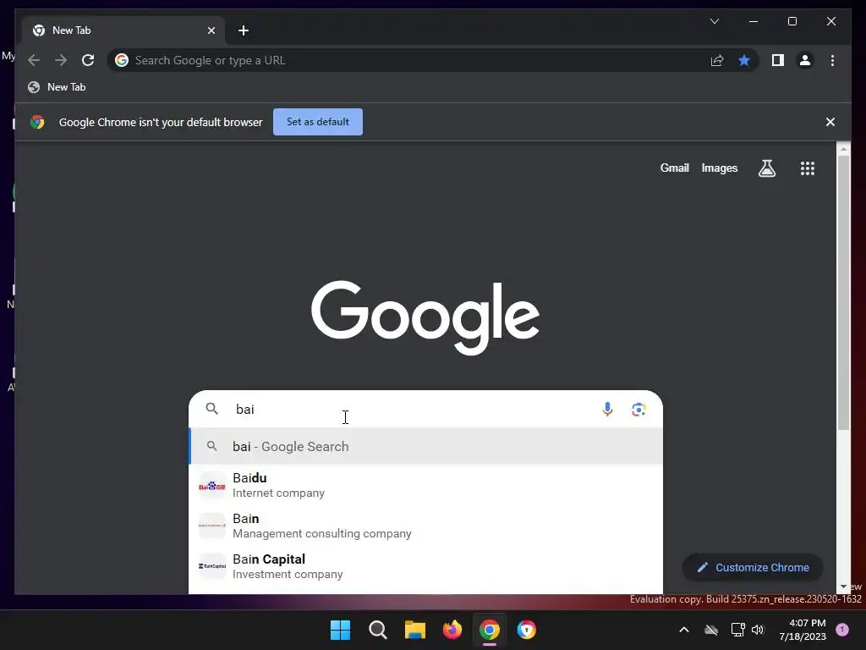Click the Google logo
Viewport: 866px width, 650px height.
point(425,317)
